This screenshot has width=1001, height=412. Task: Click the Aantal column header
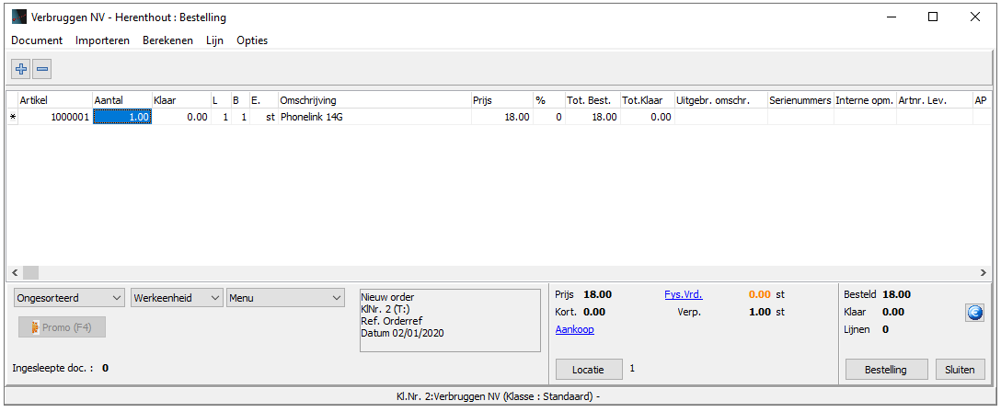click(121, 100)
